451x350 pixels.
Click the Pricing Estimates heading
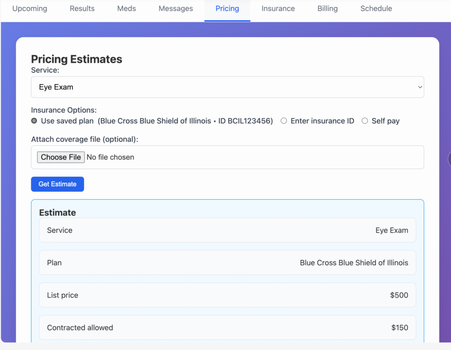click(77, 59)
